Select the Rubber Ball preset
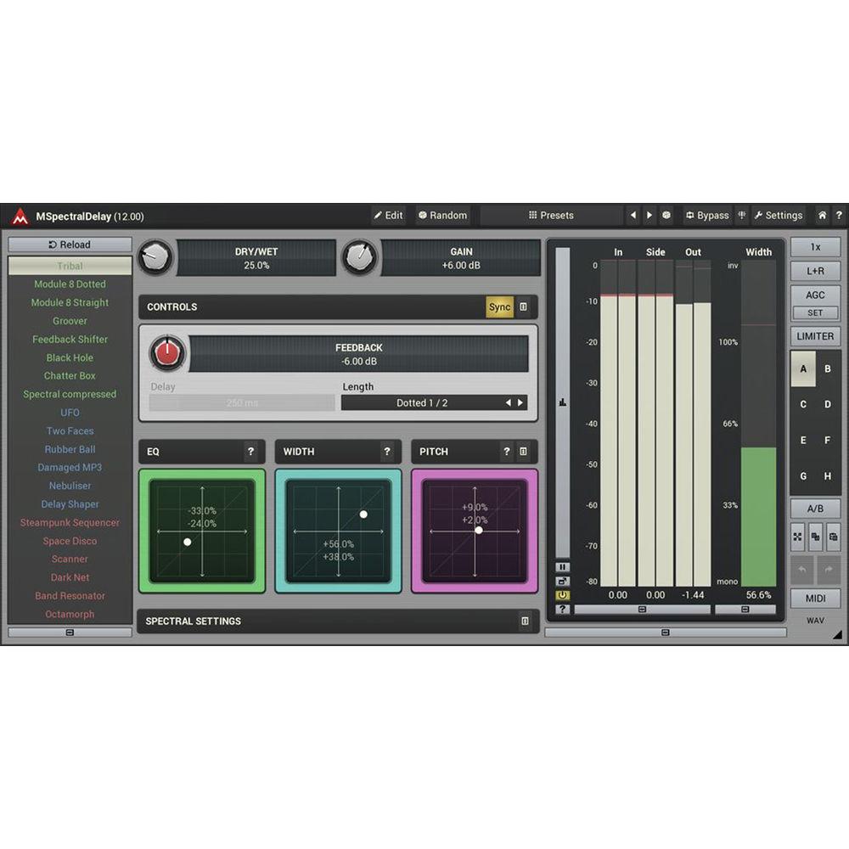 pos(70,450)
